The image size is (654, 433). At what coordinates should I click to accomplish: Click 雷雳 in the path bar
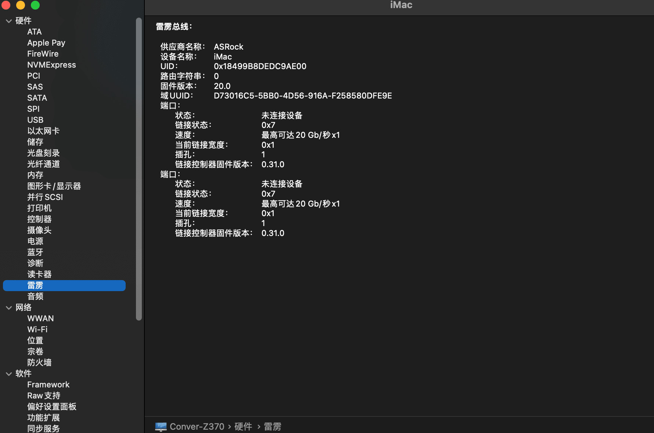click(x=273, y=427)
